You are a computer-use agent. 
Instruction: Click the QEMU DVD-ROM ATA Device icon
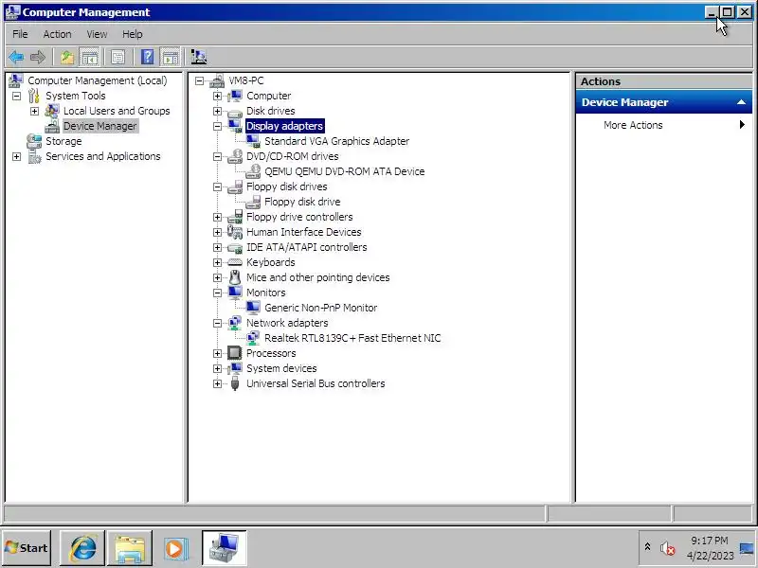[253, 171]
